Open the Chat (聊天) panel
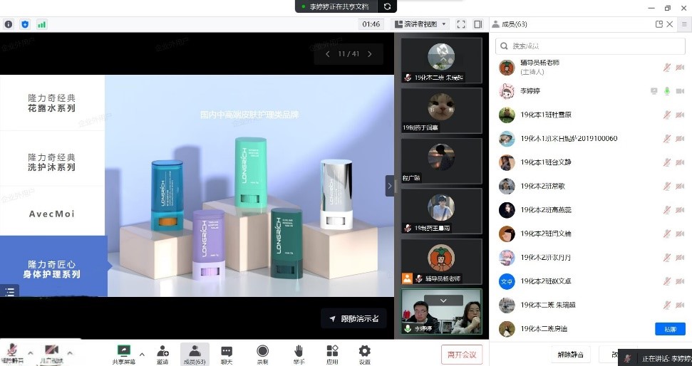Viewport: 692px width, 366px height. (x=227, y=352)
